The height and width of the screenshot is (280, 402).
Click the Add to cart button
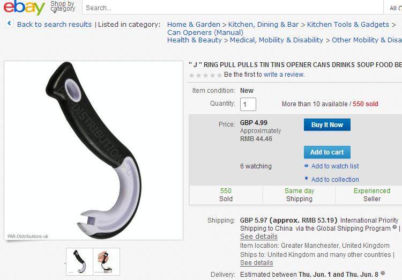[327, 152]
